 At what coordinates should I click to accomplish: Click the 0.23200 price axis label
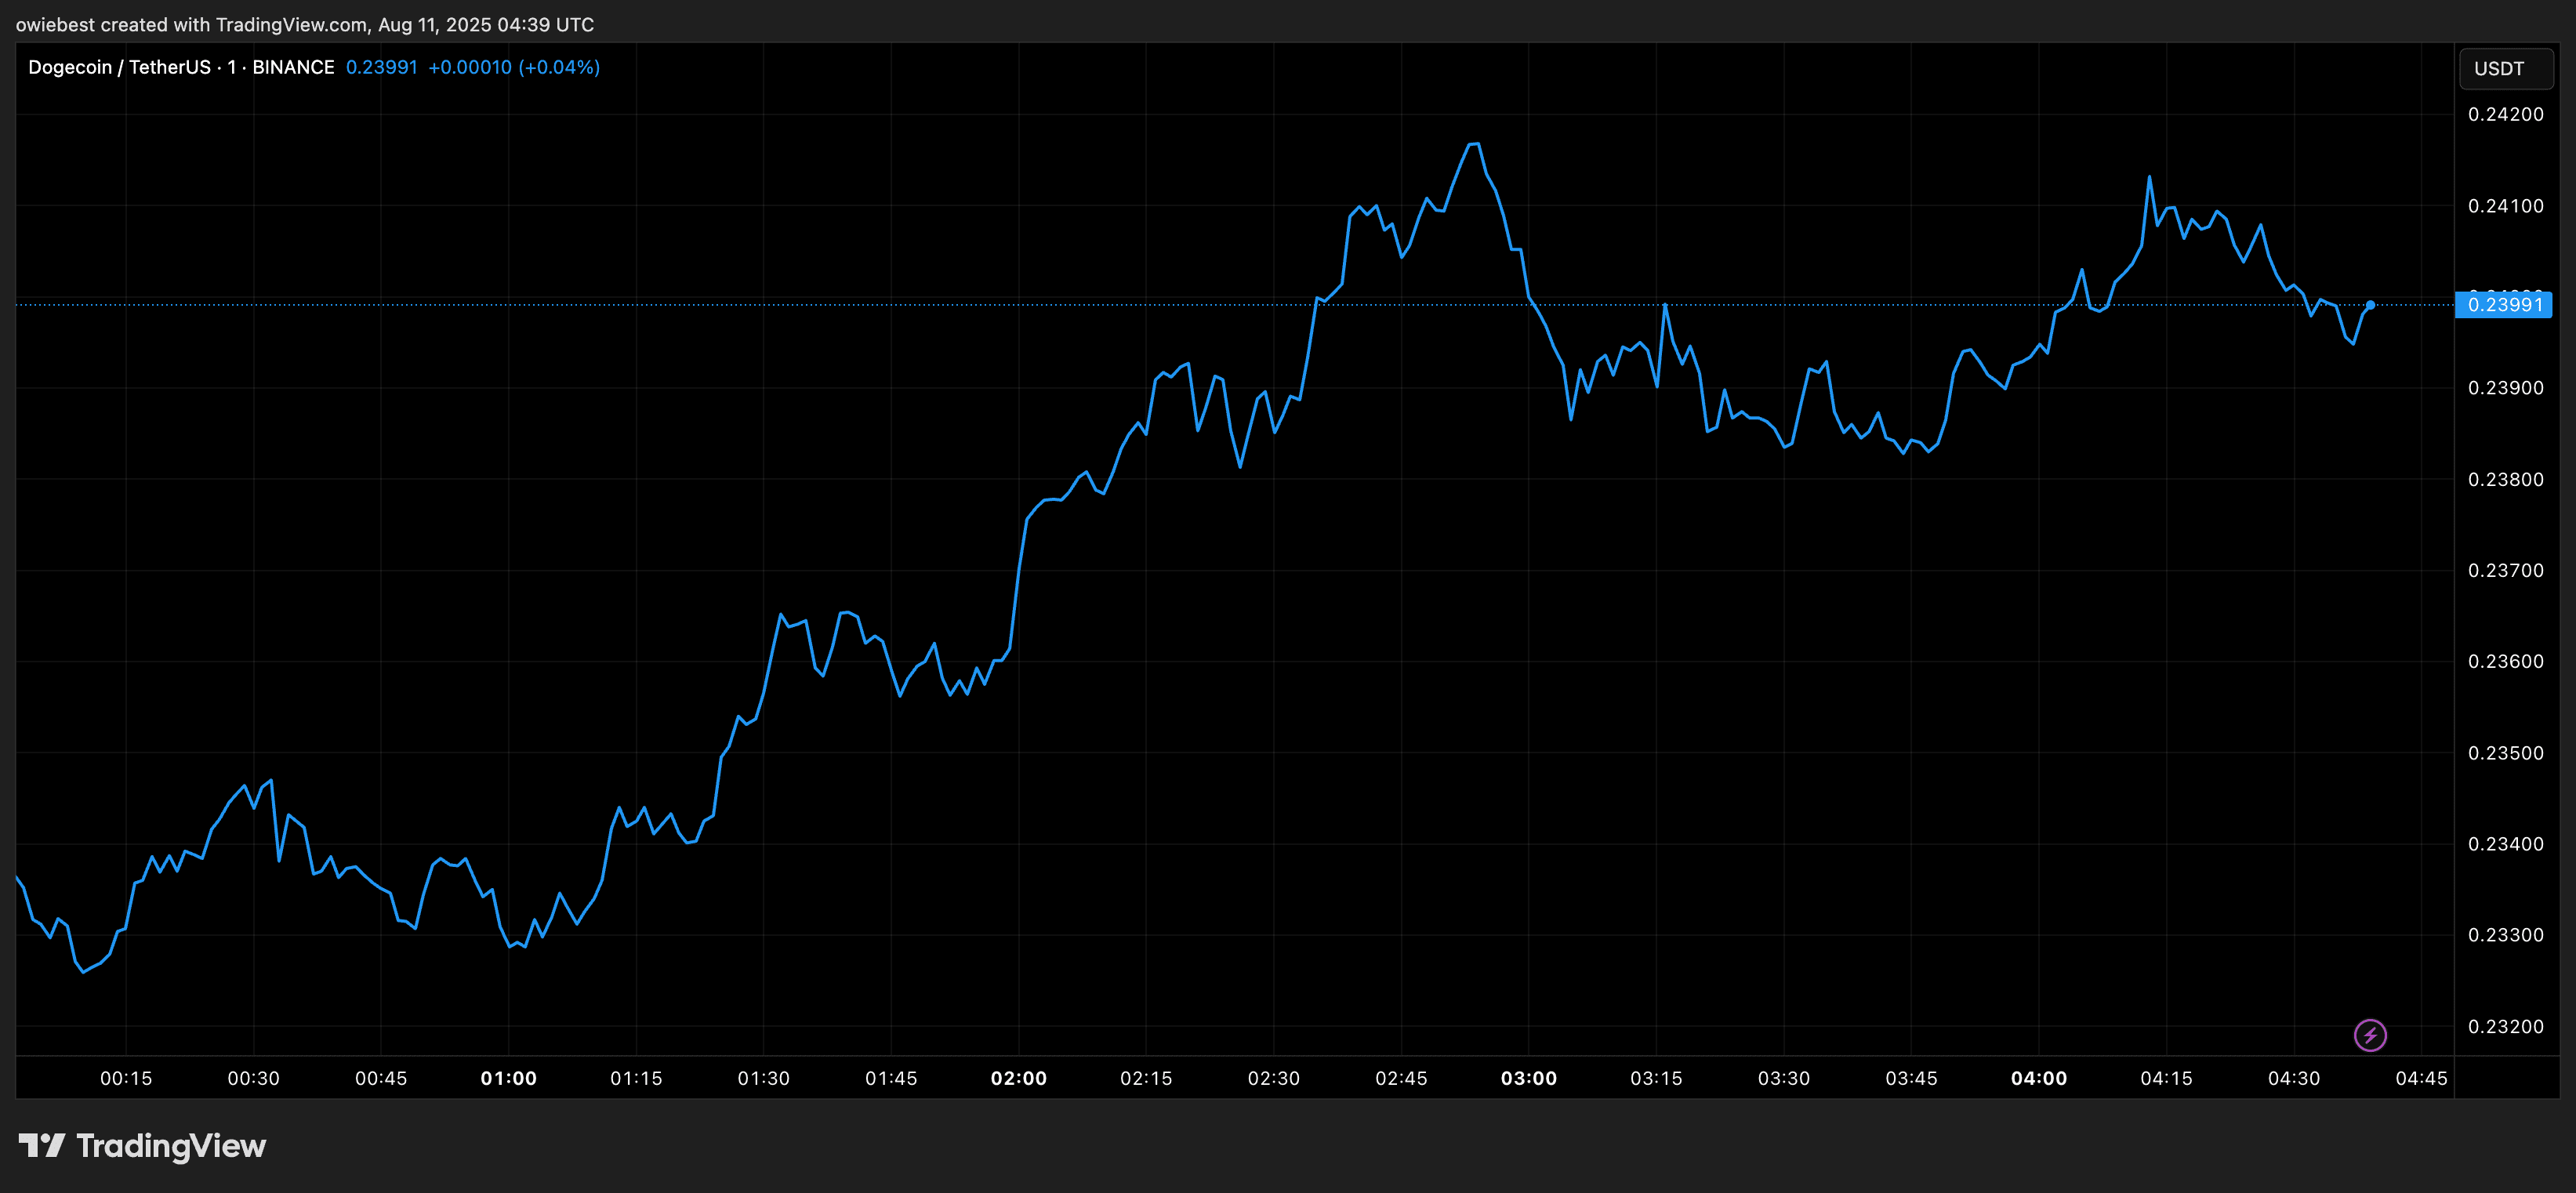tap(2506, 1026)
